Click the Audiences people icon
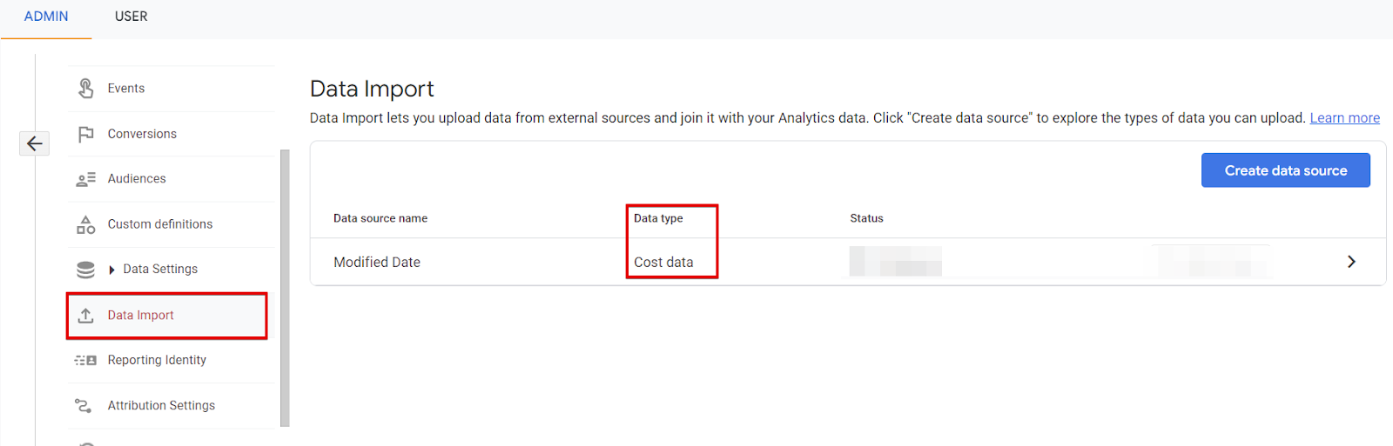This screenshot has width=1393, height=446. [85, 179]
